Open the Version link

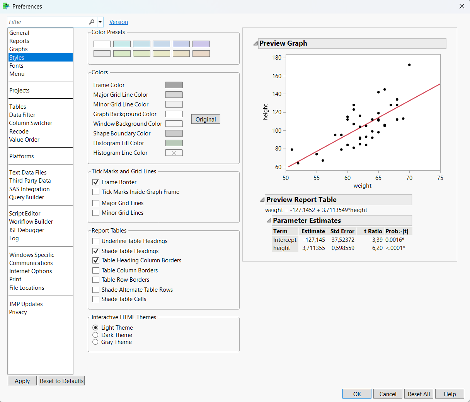pos(118,22)
